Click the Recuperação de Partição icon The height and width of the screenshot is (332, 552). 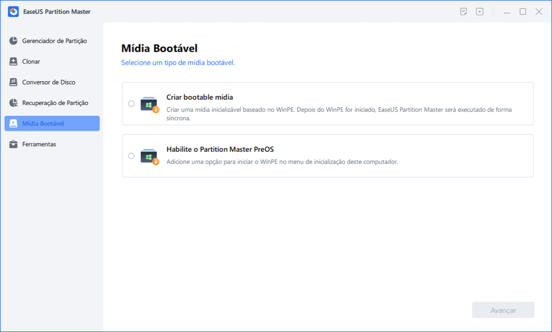13,103
